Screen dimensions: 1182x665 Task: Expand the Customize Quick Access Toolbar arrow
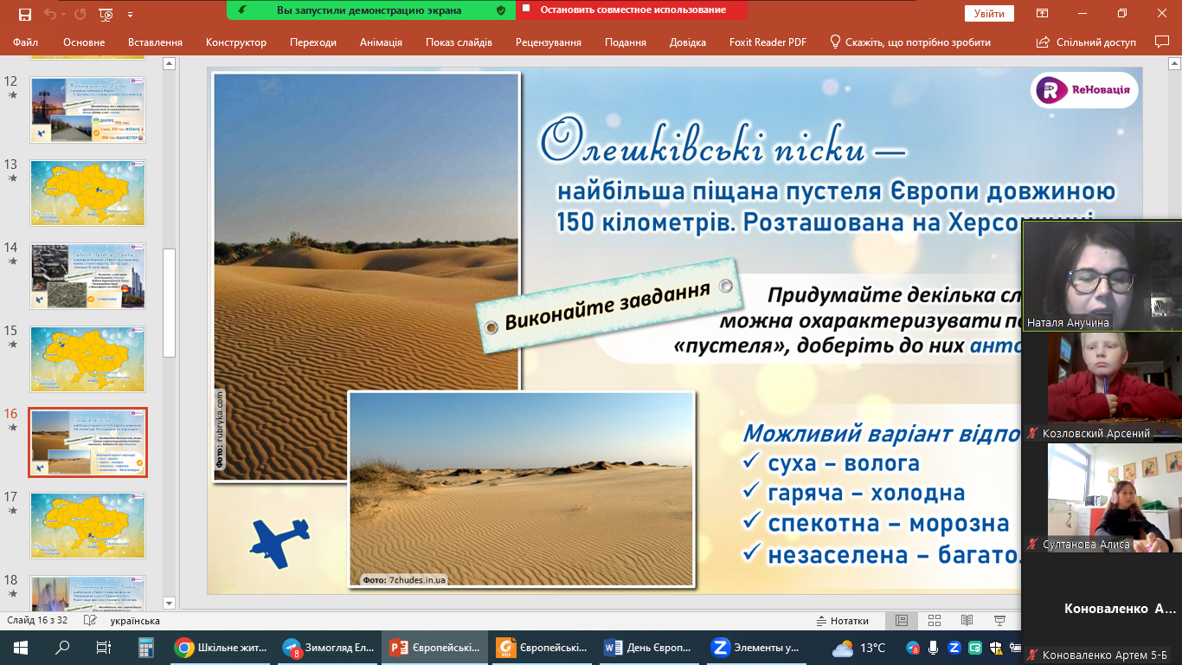pos(130,15)
